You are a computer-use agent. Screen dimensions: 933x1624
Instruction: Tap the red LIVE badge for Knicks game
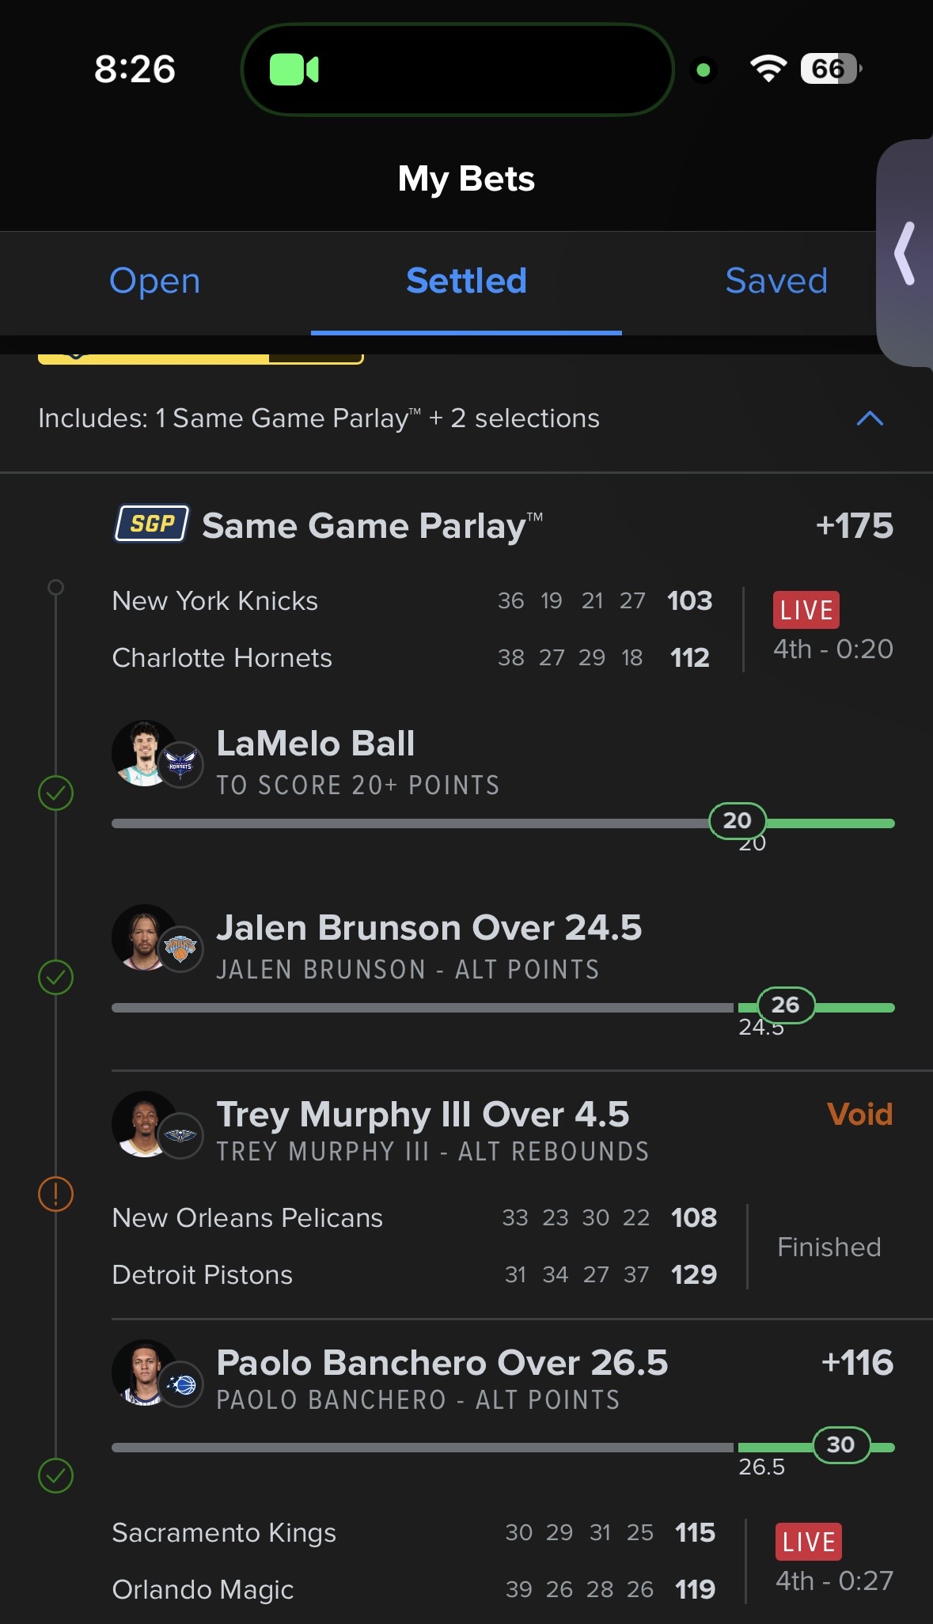click(x=806, y=610)
